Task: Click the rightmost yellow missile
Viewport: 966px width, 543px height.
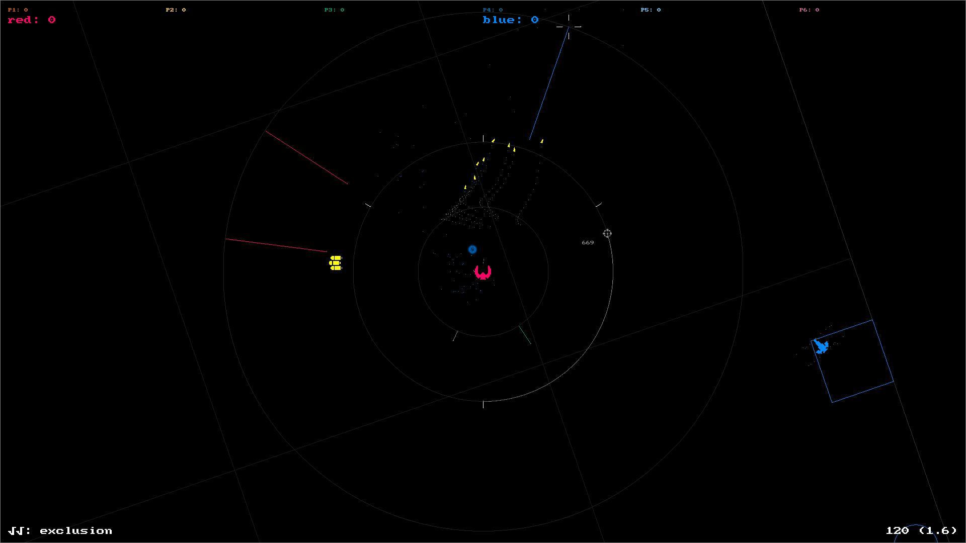Action: (542, 142)
